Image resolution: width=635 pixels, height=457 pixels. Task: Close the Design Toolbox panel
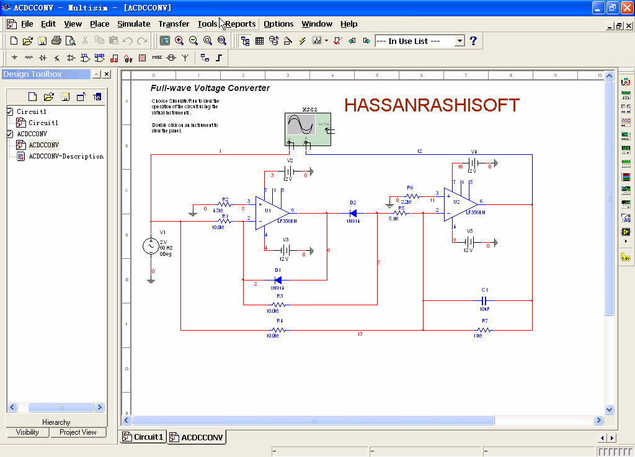[107, 74]
